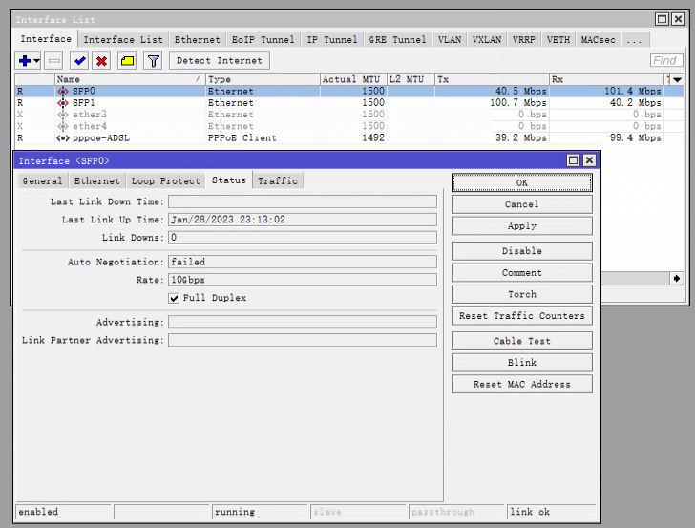695x528 pixels.
Task: Open the IP Tunnel tab
Action: [x=332, y=39]
